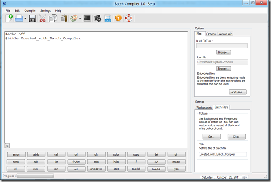Insert the for command
Screen dimensions: 271x182
[56, 162]
